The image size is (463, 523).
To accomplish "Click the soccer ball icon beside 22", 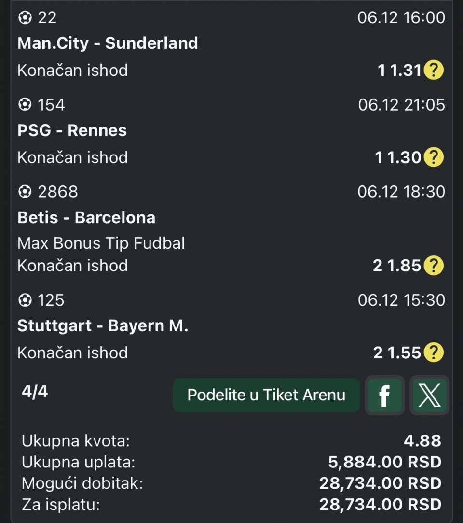I will (24, 18).
